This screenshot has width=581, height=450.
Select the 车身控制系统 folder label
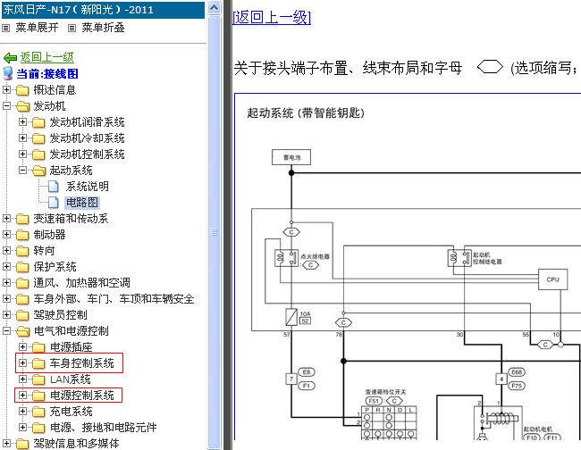pyautogui.click(x=82, y=363)
